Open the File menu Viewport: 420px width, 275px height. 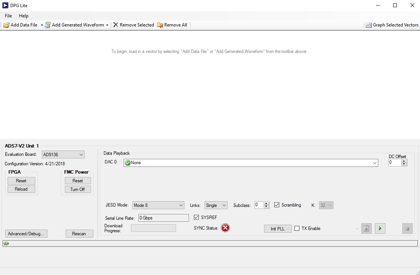tap(8, 16)
